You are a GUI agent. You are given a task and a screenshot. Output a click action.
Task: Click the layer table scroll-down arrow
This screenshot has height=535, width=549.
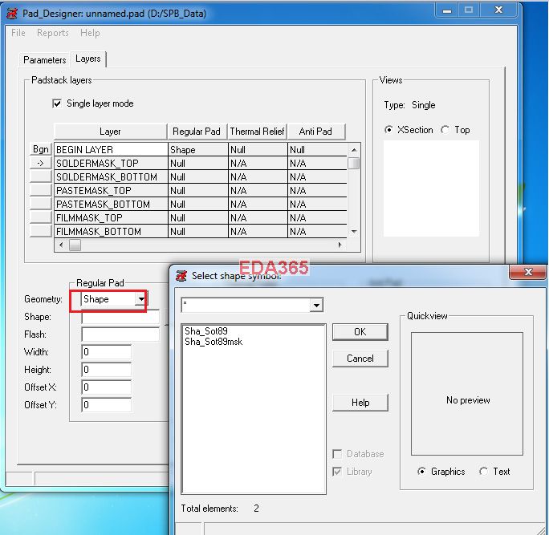[354, 231]
